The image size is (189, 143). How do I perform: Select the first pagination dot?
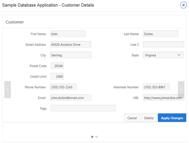point(92,137)
